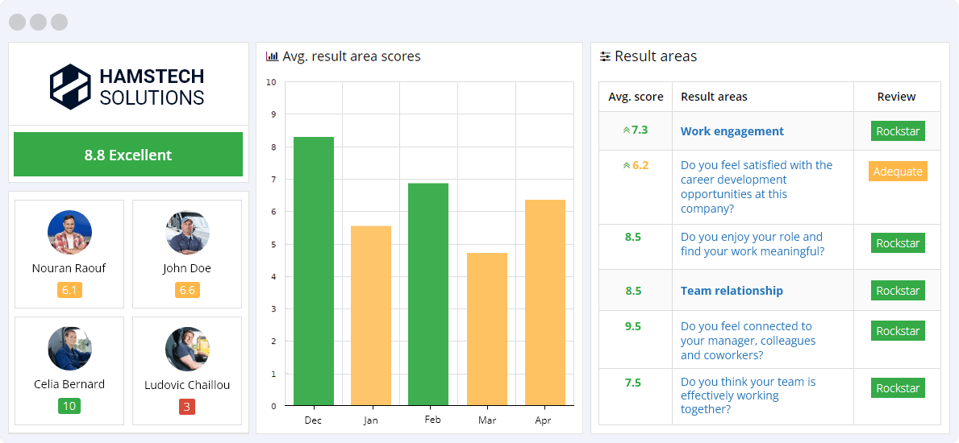959x443 pixels.
Task: Click the Result areas column header
Action: pos(714,97)
